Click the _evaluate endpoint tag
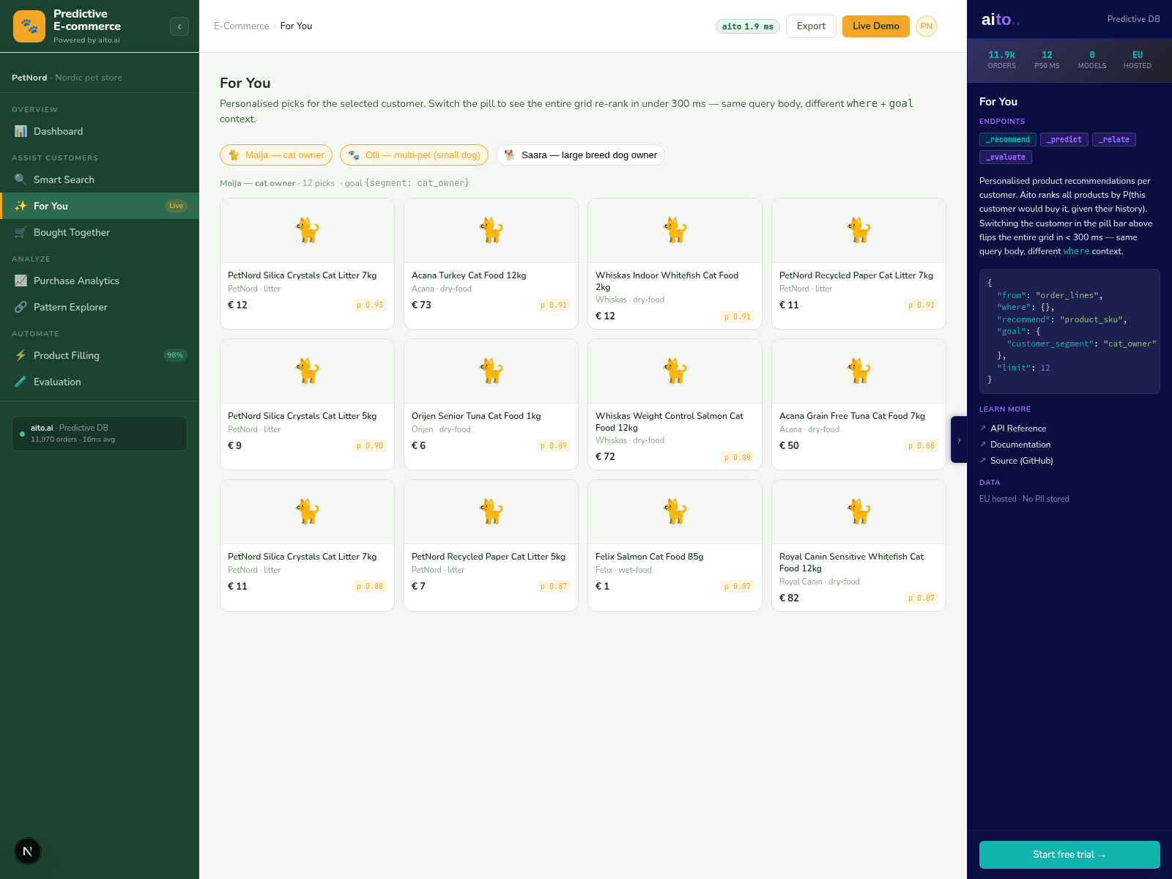 pyautogui.click(x=1006, y=157)
